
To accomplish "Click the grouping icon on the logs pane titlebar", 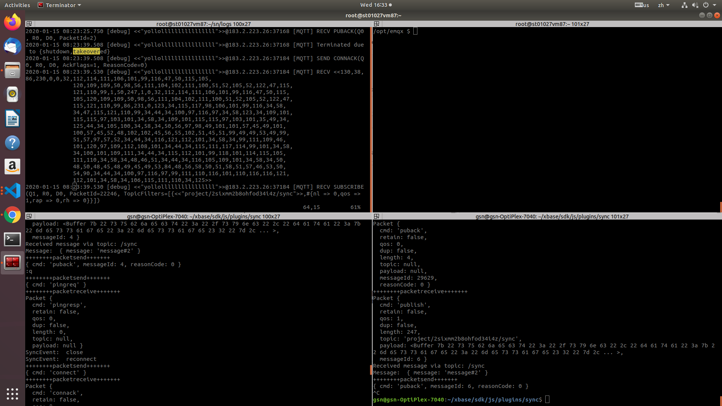I will [x=29, y=24].
